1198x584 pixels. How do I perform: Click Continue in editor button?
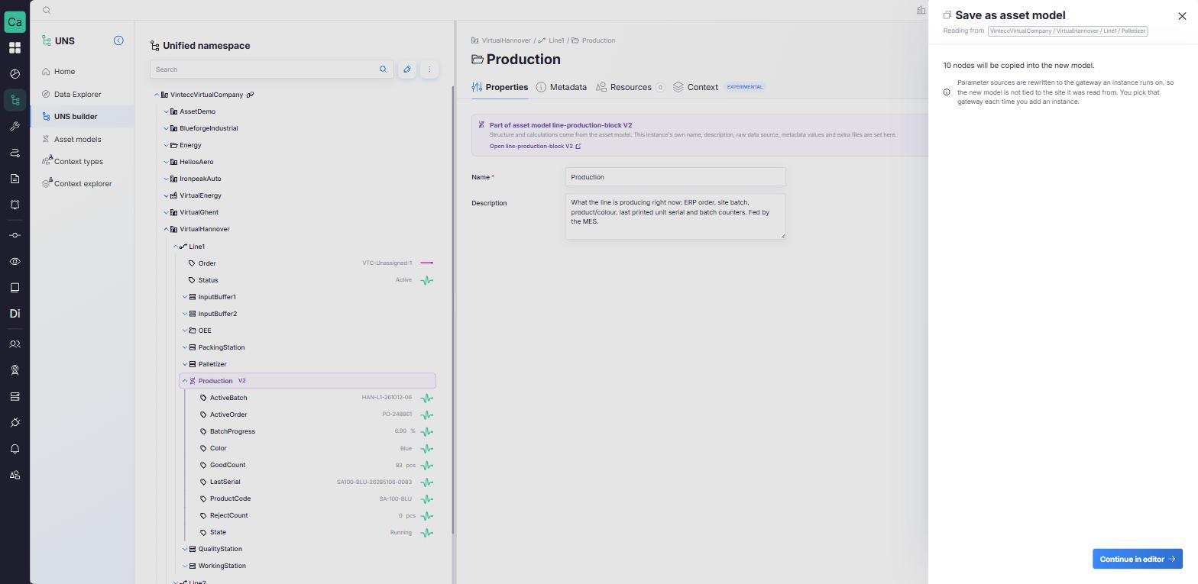(1137, 559)
